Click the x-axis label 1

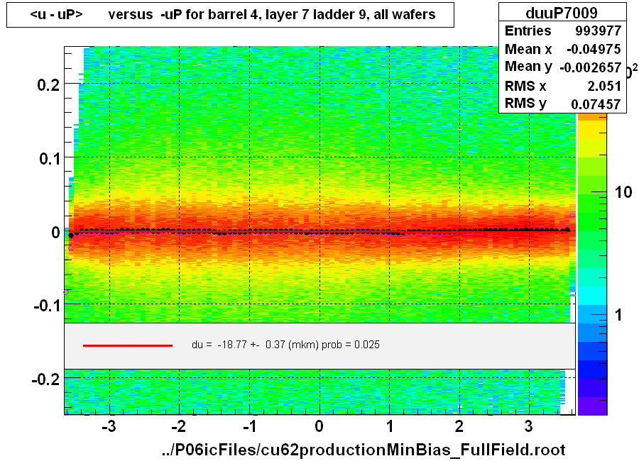tap(390, 426)
